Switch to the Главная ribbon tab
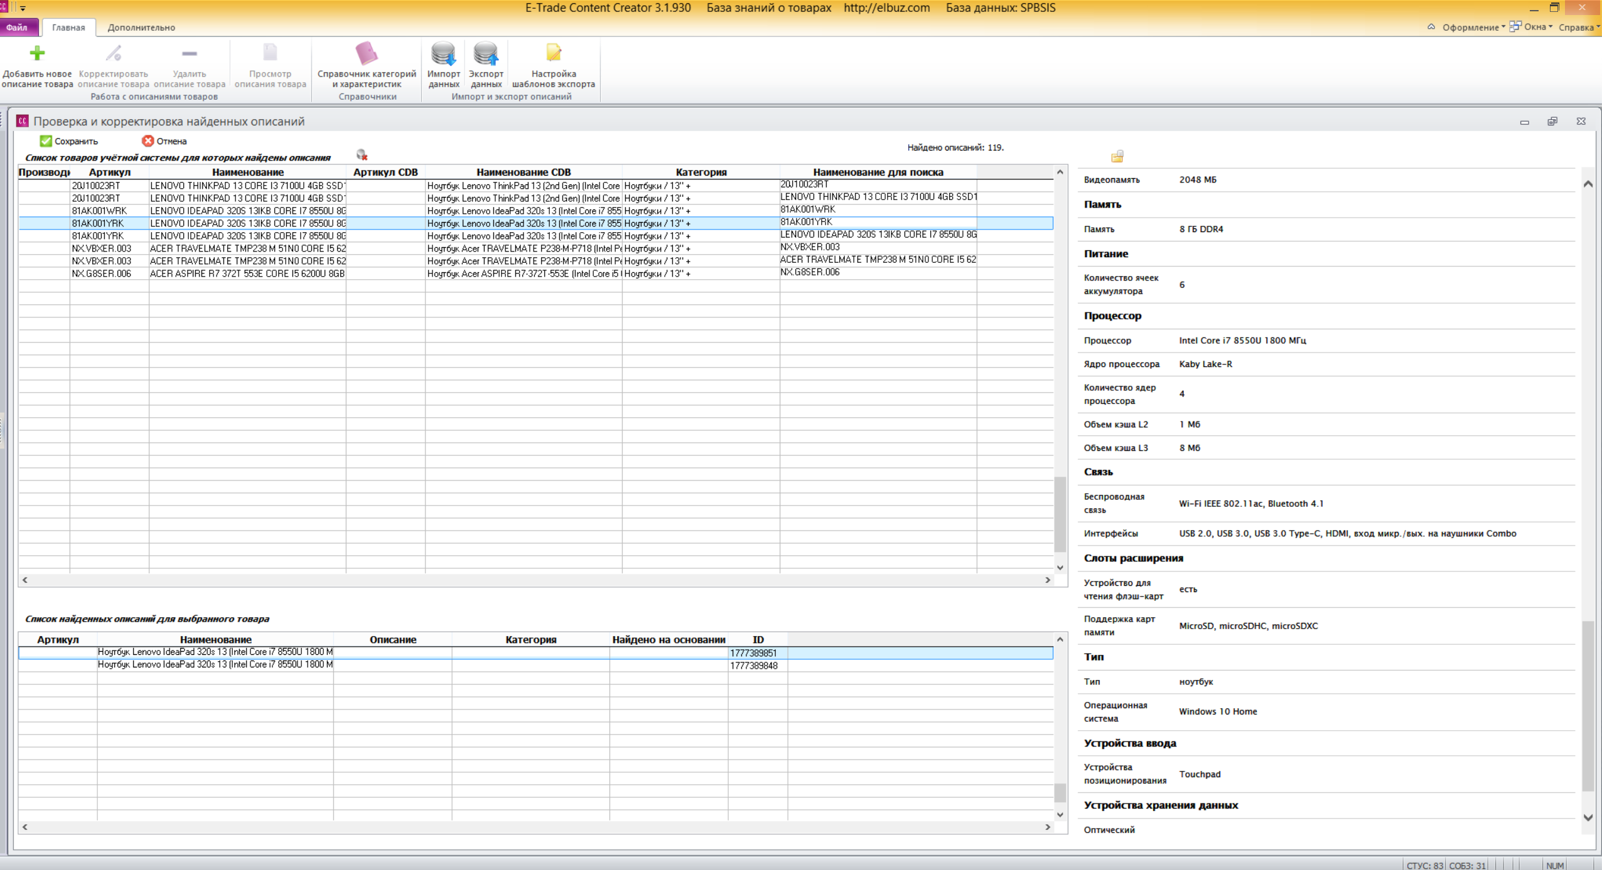Viewport: 1602px width, 870px height. pos(68,27)
